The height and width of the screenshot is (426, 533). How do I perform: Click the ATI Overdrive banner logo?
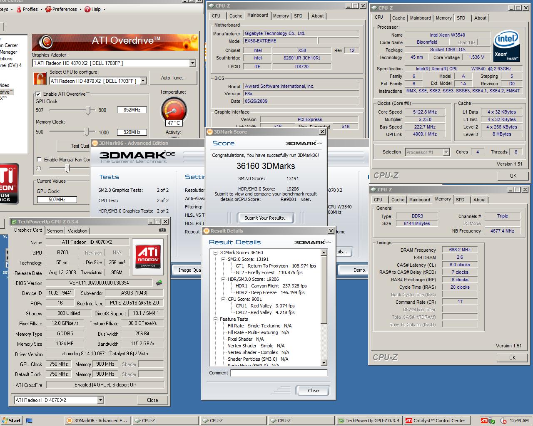[45, 42]
